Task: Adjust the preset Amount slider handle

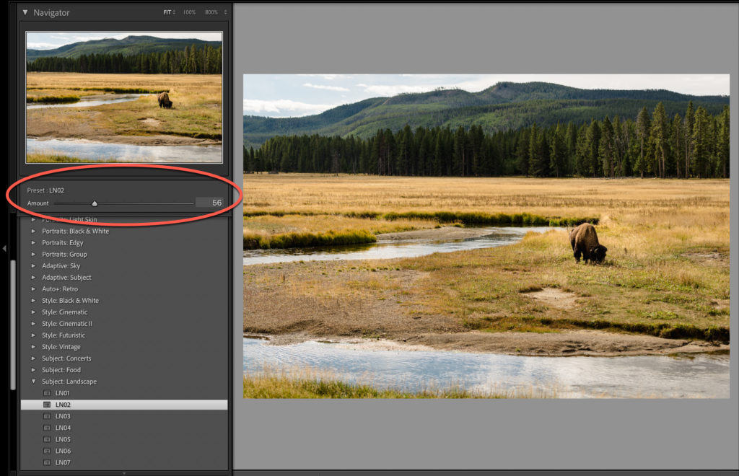Action: 95,203
